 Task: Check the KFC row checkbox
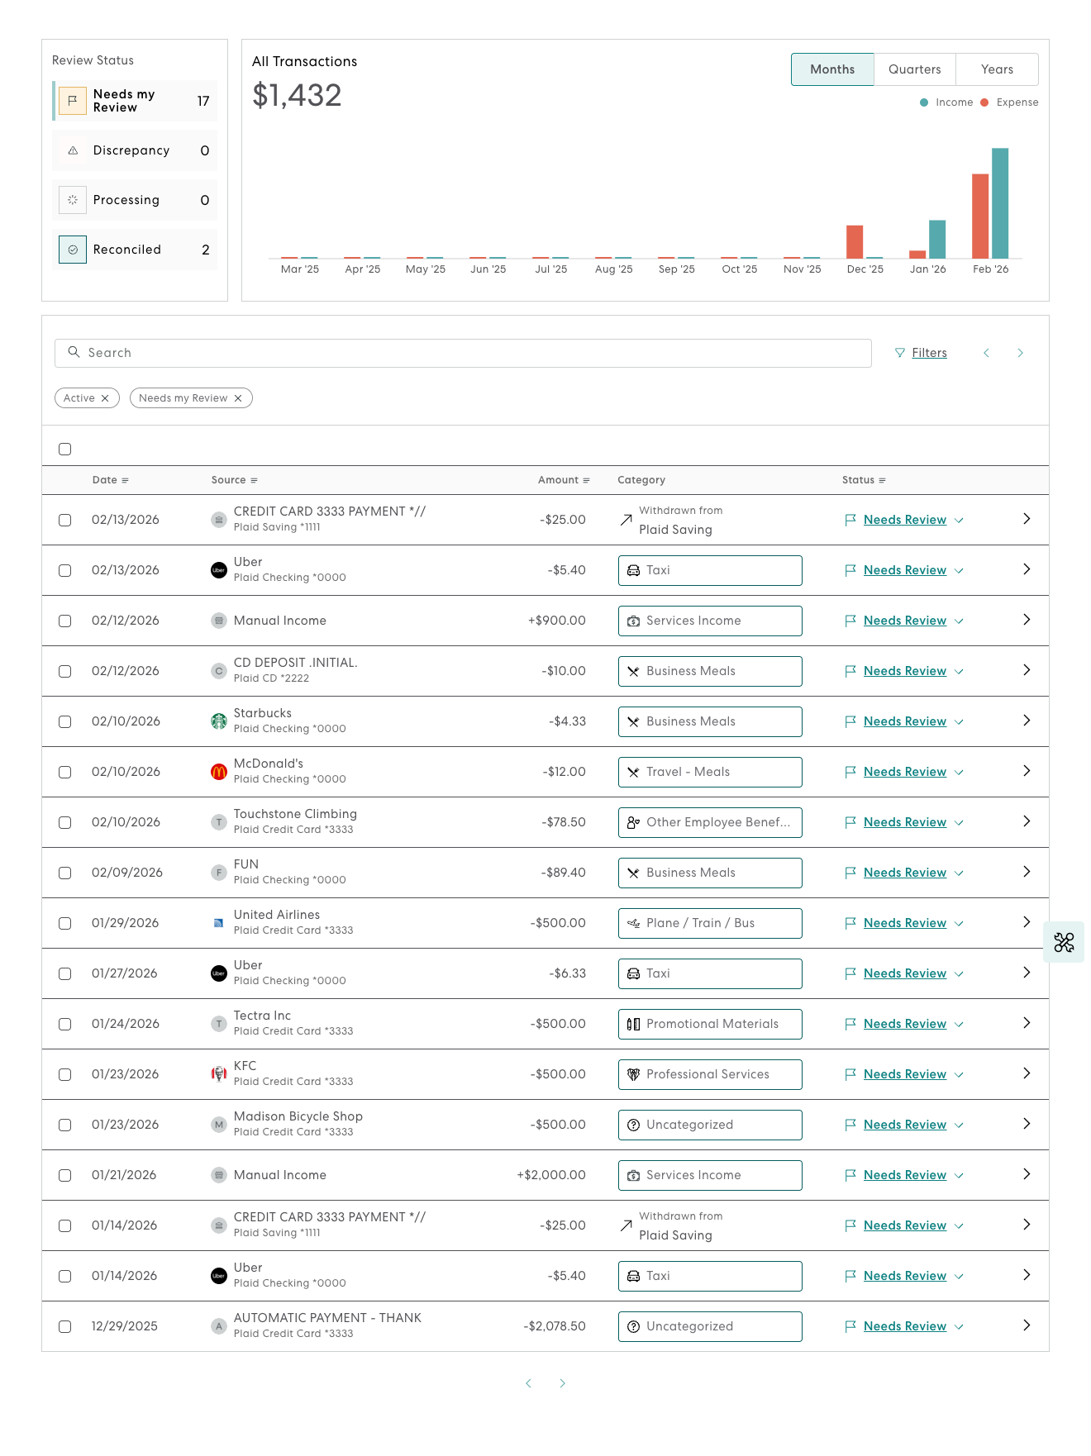click(65, 1075)
